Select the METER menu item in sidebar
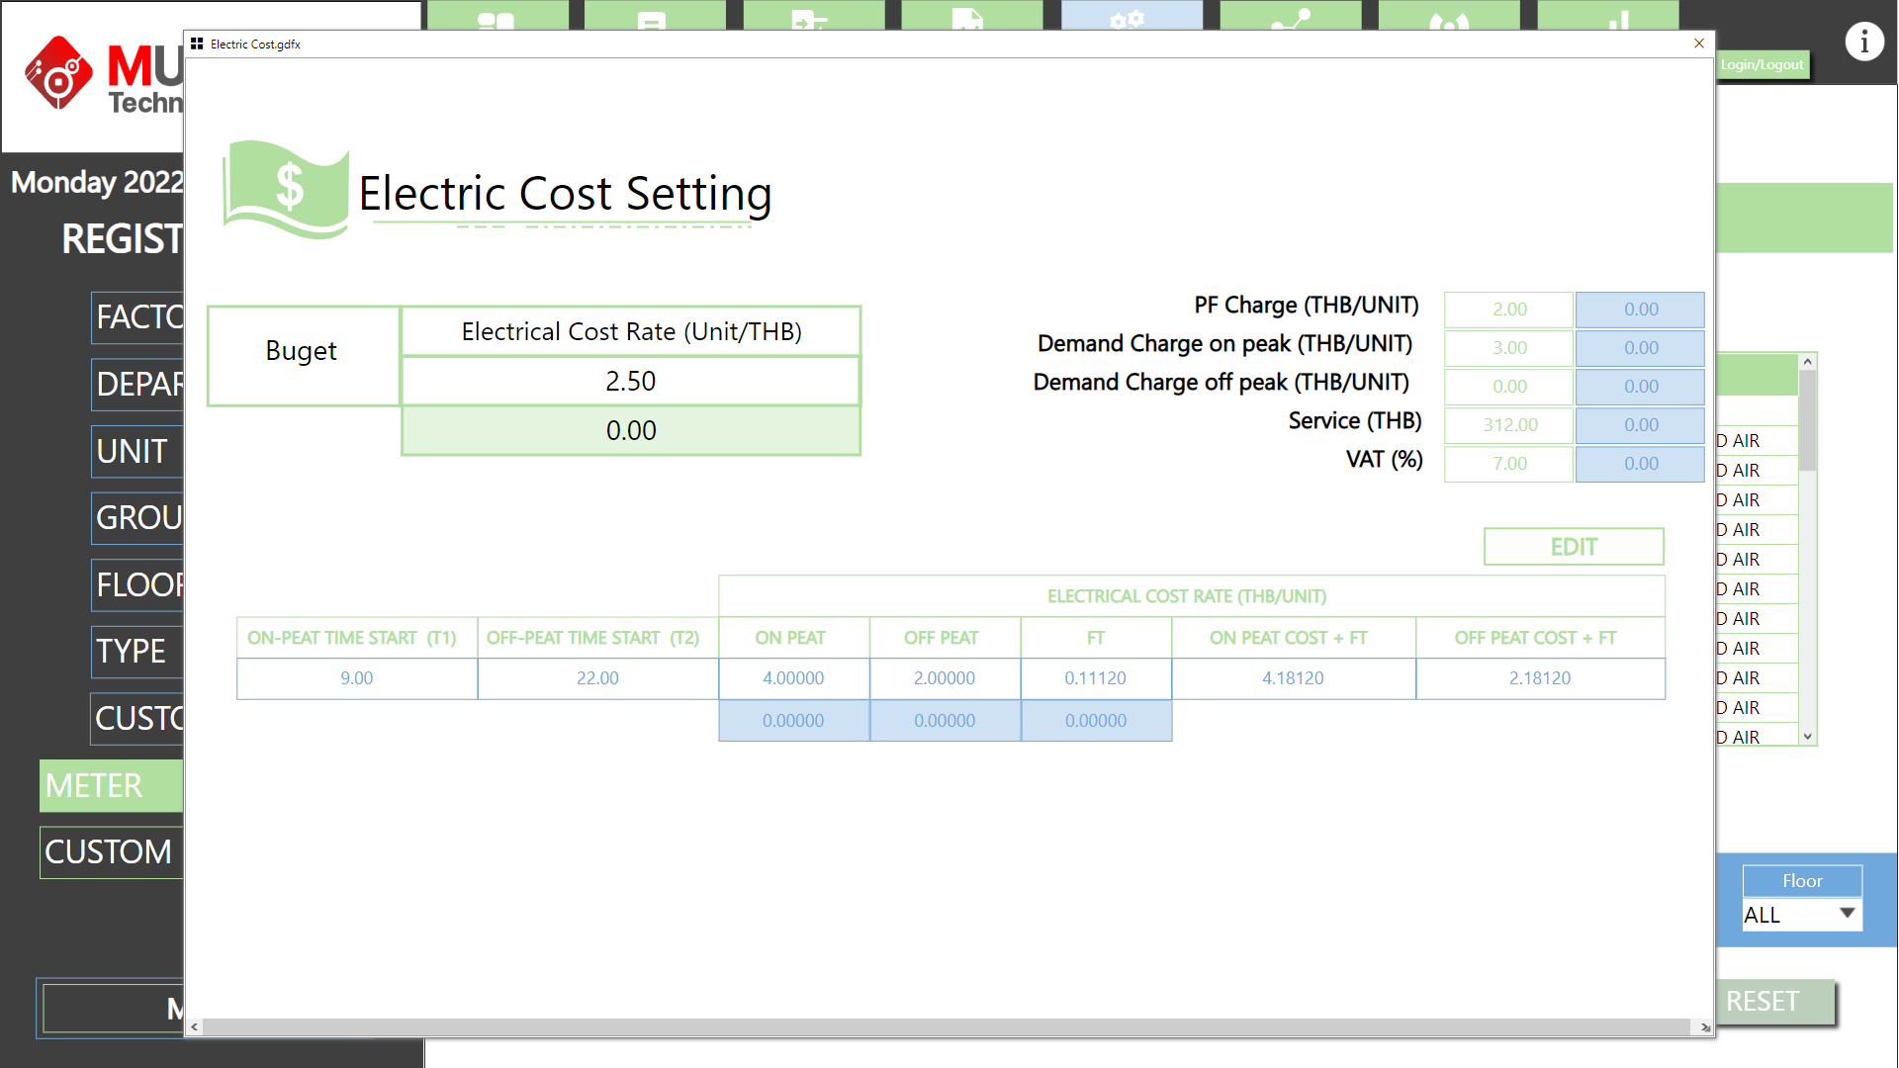Viewport: 1899px width, 1068px height. point(112,785)
